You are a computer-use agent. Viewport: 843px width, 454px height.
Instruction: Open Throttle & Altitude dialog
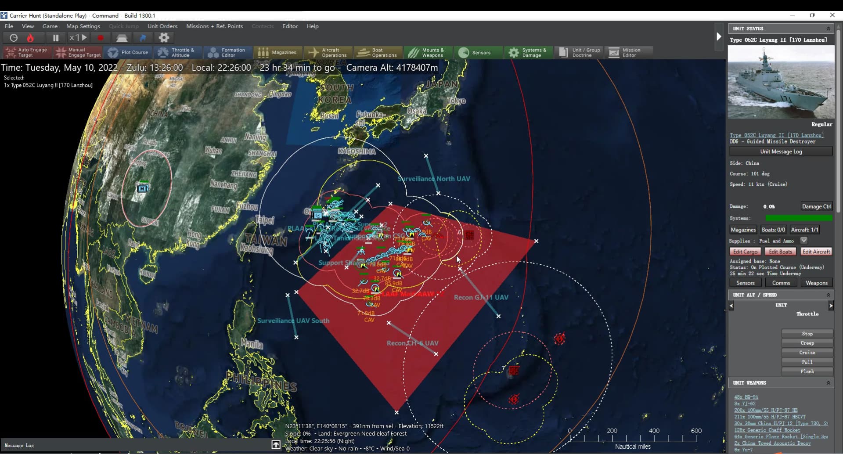(x=178, y=53)
